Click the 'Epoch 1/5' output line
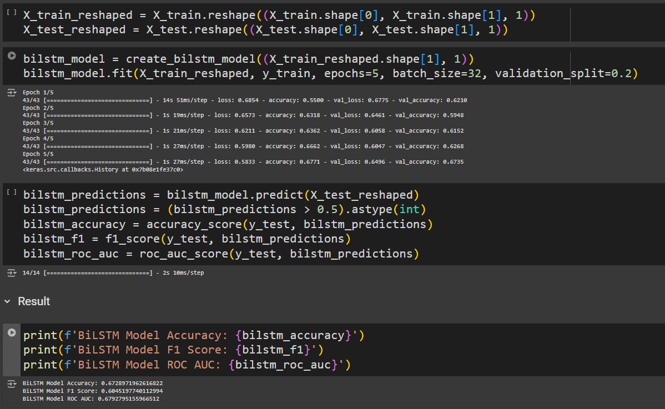Image resolution: width=665 pixels, height=409 pixels. (x=38, y=92)
